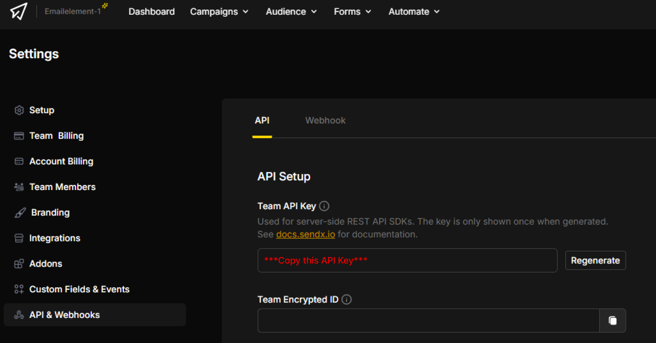Click the Settings page title
This screenshot has width=656, height=343.
34,54
